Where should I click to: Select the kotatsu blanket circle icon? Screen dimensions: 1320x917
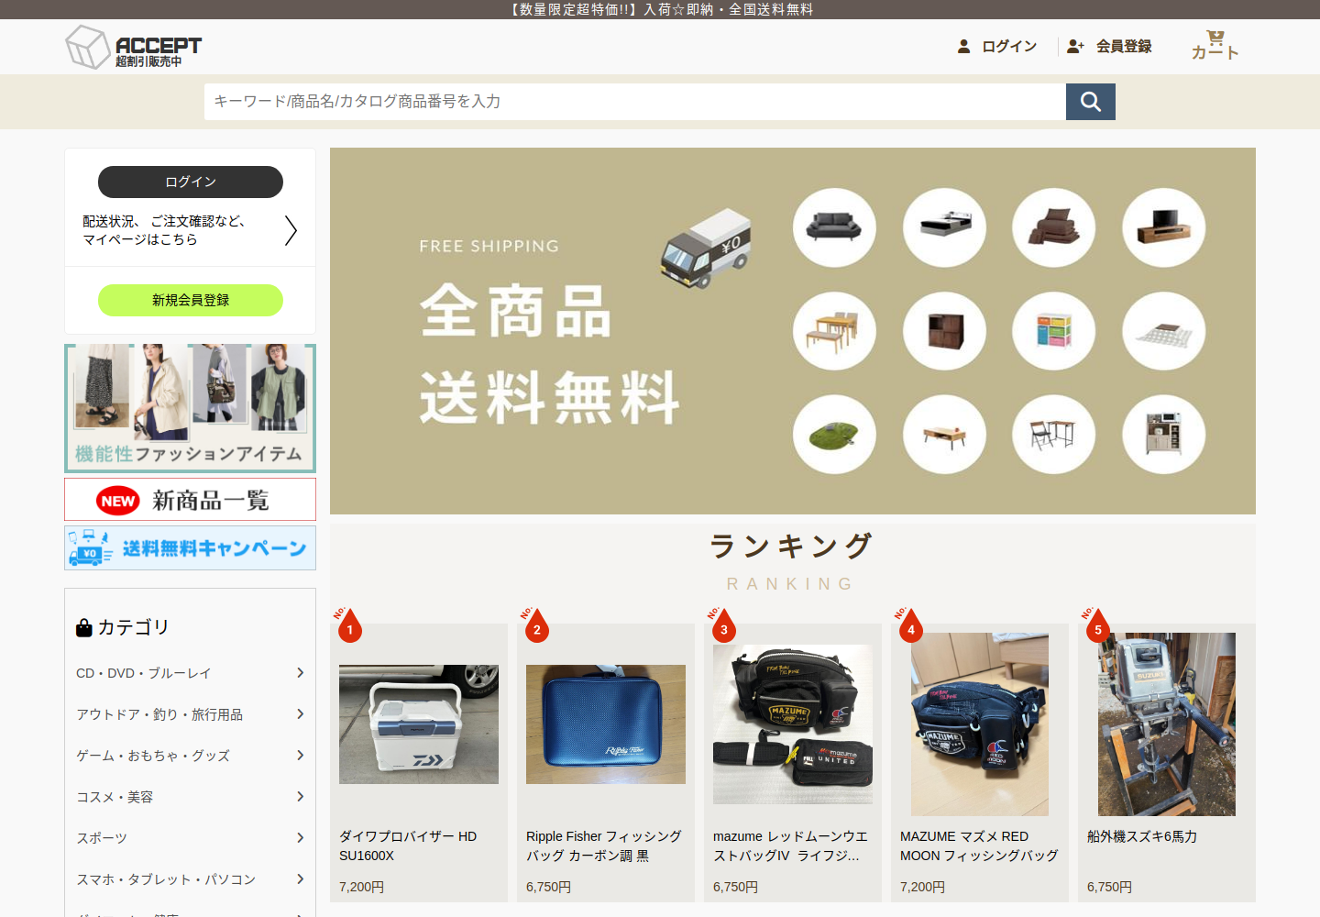[1164, 331]
